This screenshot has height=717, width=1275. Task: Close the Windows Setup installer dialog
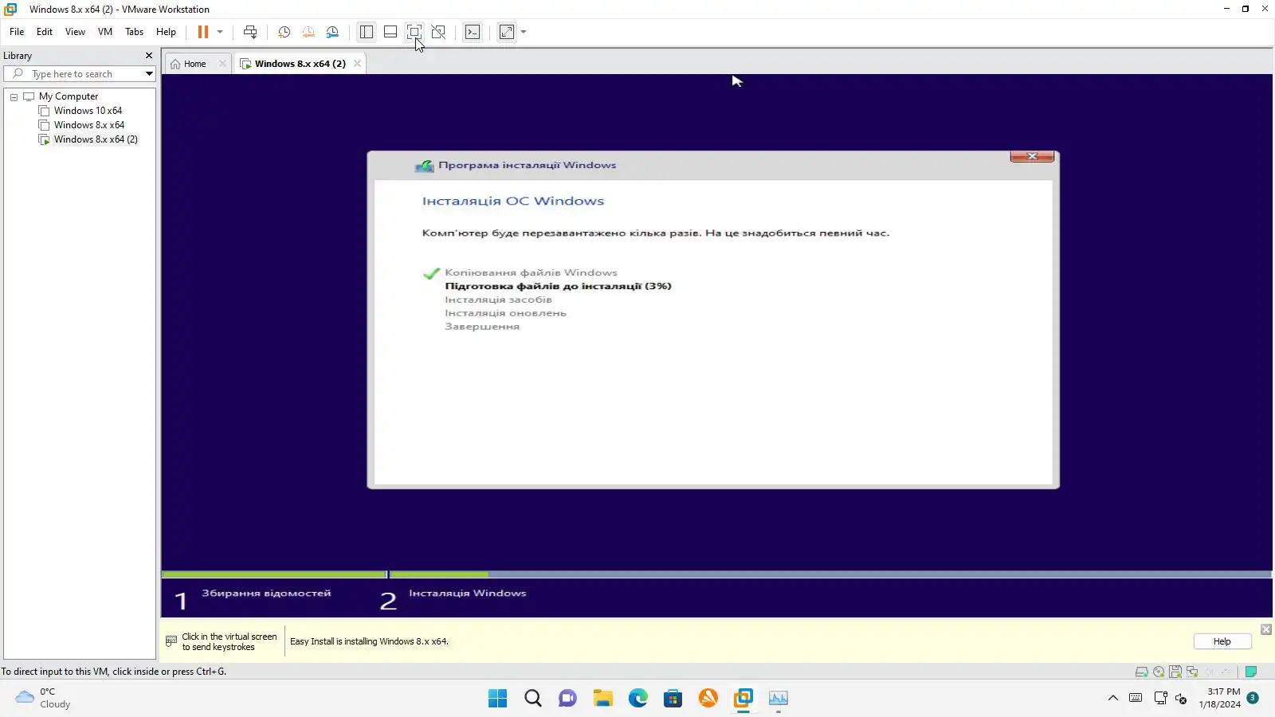(x=1032, y=156)
